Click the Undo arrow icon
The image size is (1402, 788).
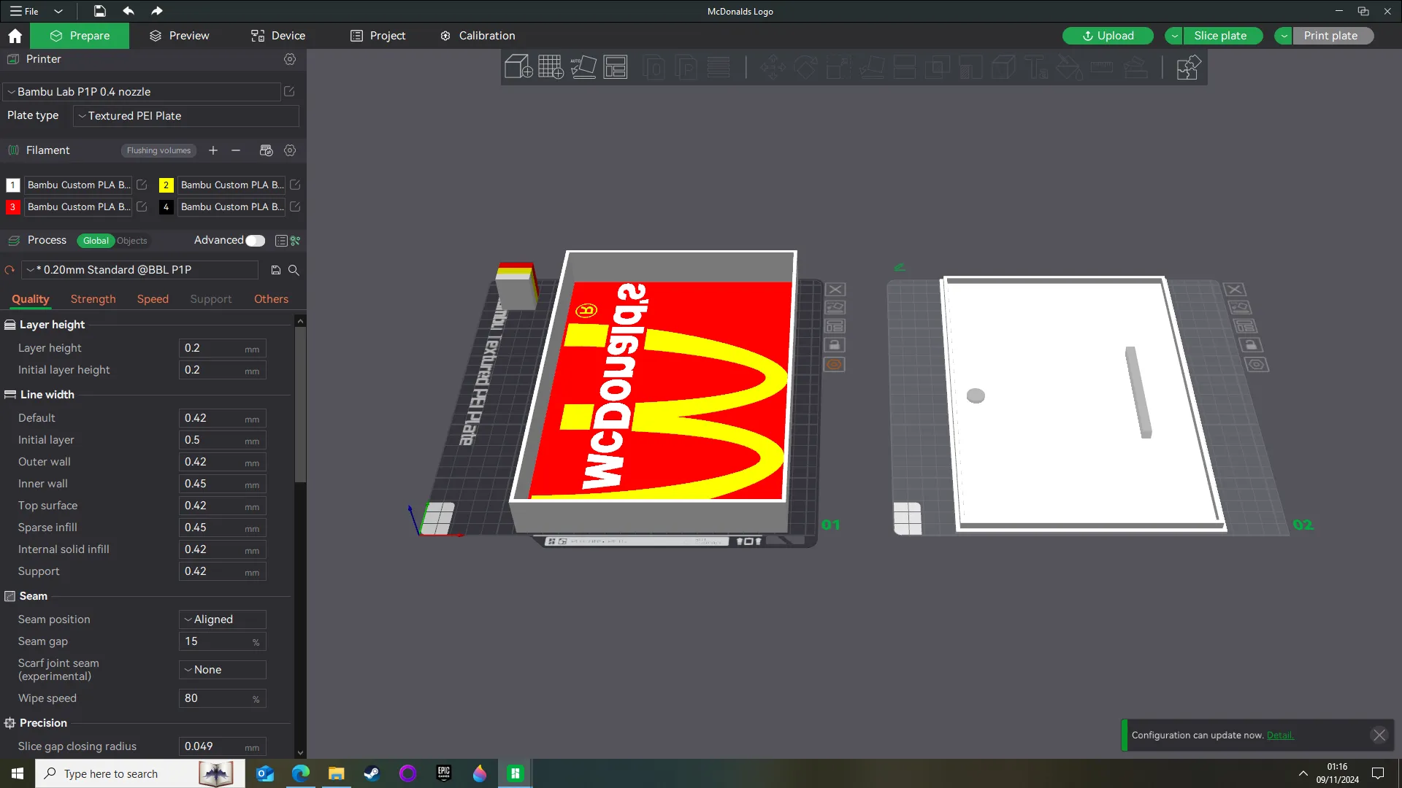[x=129, y=11]
